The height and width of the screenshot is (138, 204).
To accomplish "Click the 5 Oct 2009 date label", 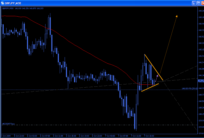I will 6,136.
